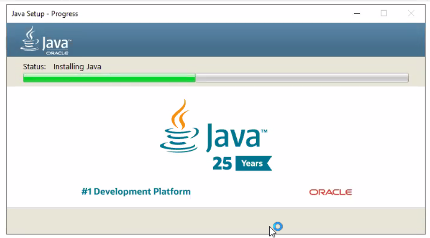This screenshot has width=430, height=238.
Task: Close the Java Setup window
Action: coord(411,14)
